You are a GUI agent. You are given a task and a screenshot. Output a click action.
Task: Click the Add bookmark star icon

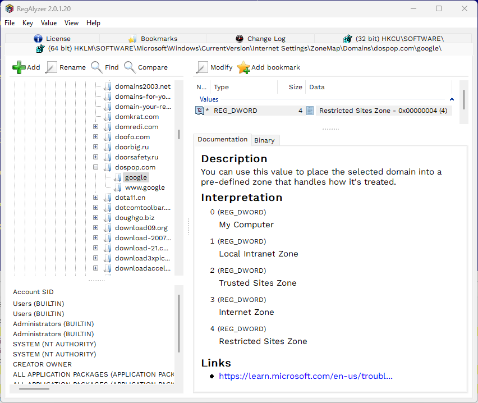click(243, 67)
